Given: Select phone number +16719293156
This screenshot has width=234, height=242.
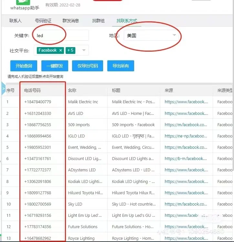Looking at the screenshot, I should [37, 215].
